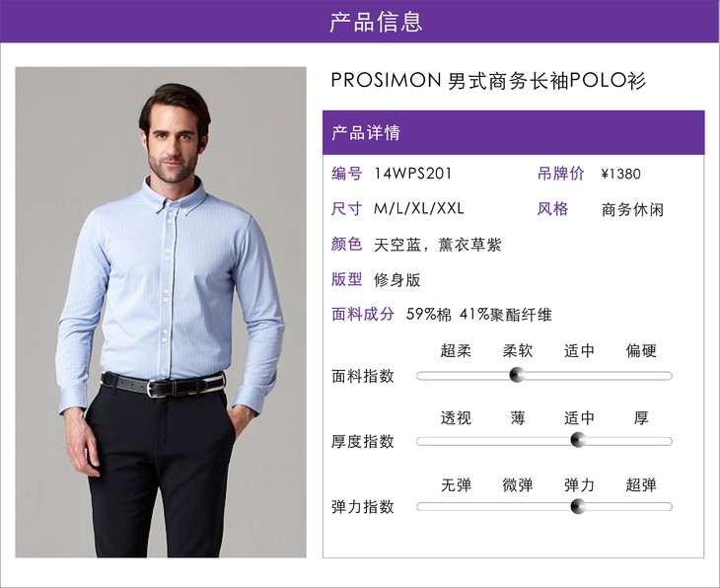Click the 厚度指数 slider knob
The image size is (720, 588).
click(578, 440)
